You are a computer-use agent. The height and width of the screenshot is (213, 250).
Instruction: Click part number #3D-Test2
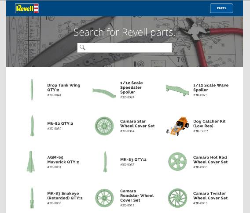pyautogui.click(x=201, y=131)
